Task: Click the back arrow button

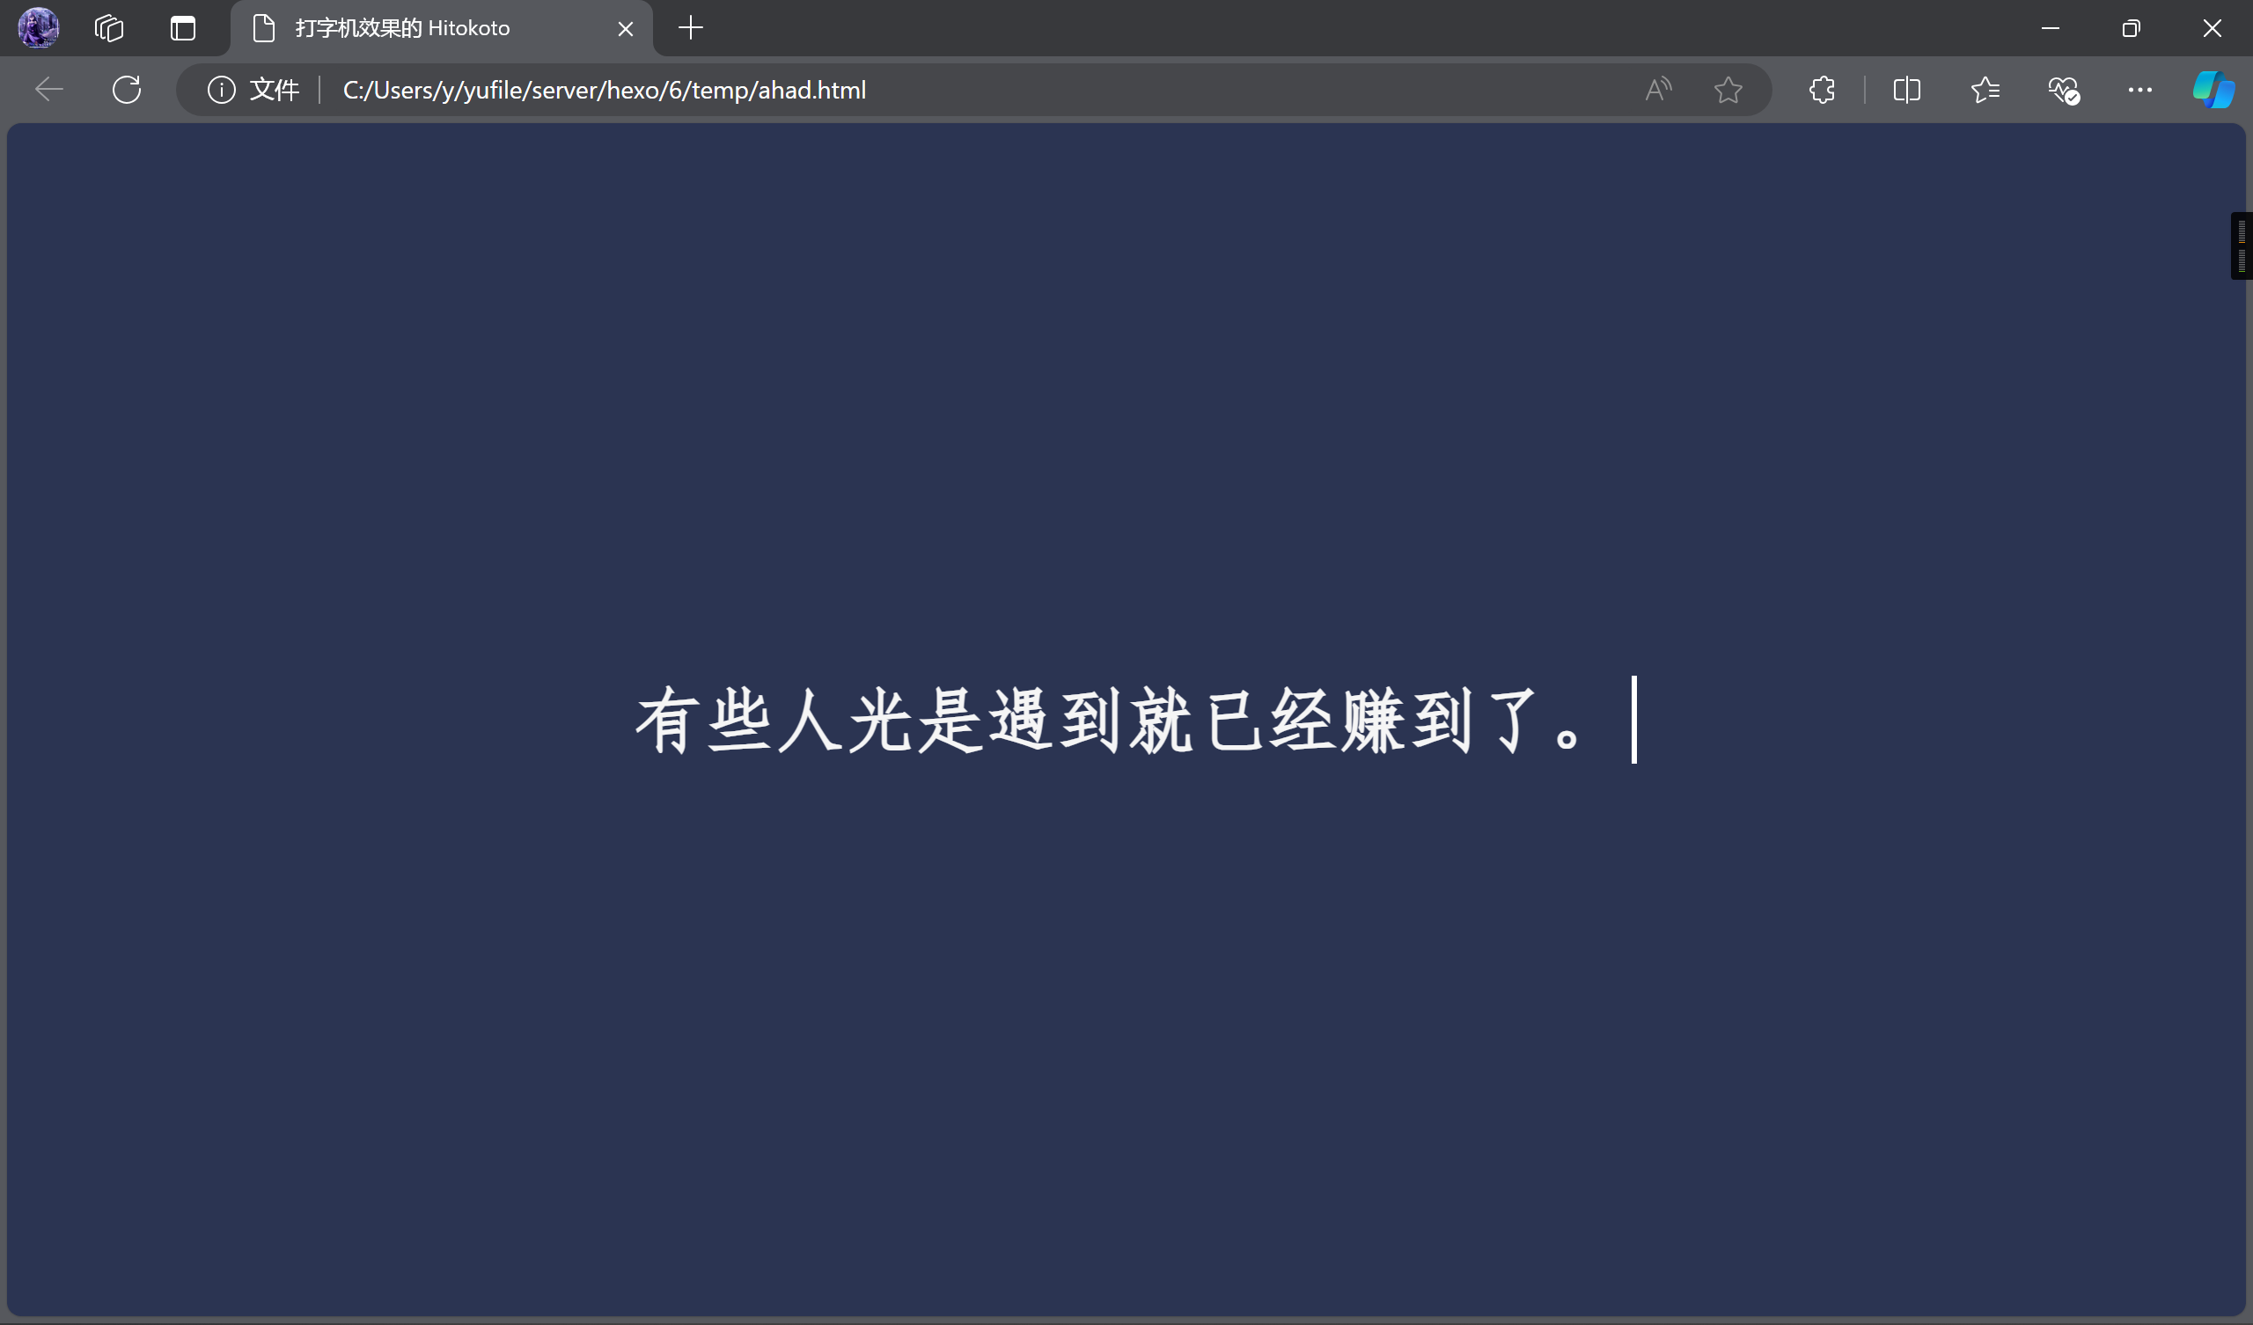Action: click(49, 91)
